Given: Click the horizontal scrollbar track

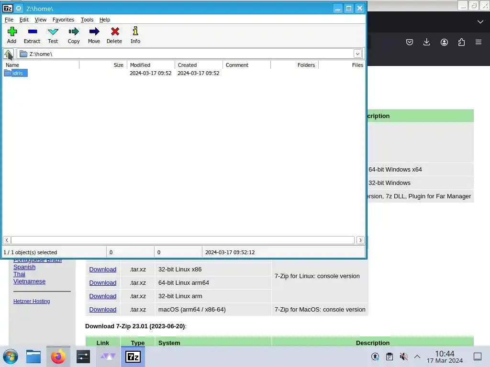Looking at the screenshot, I should pos(183,240).
